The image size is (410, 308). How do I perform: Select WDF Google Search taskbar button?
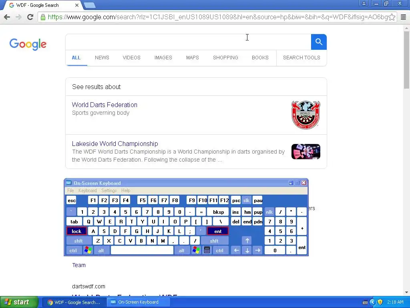(74, 302)
